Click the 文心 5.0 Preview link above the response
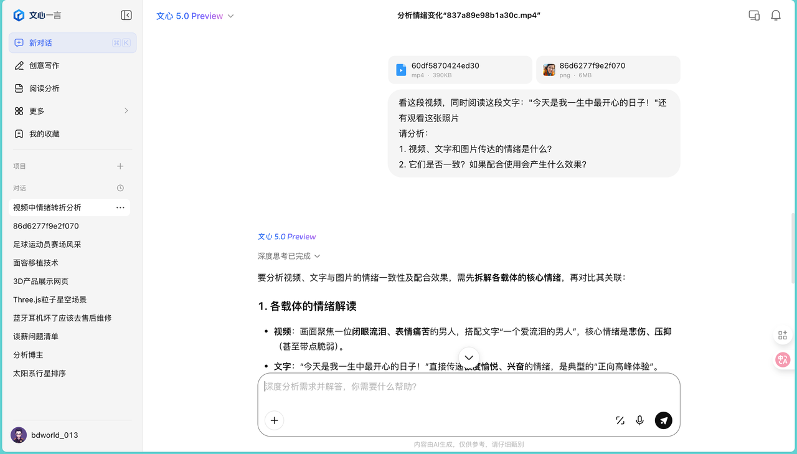Viewport: 797px width, 454px height. (287, 236)
